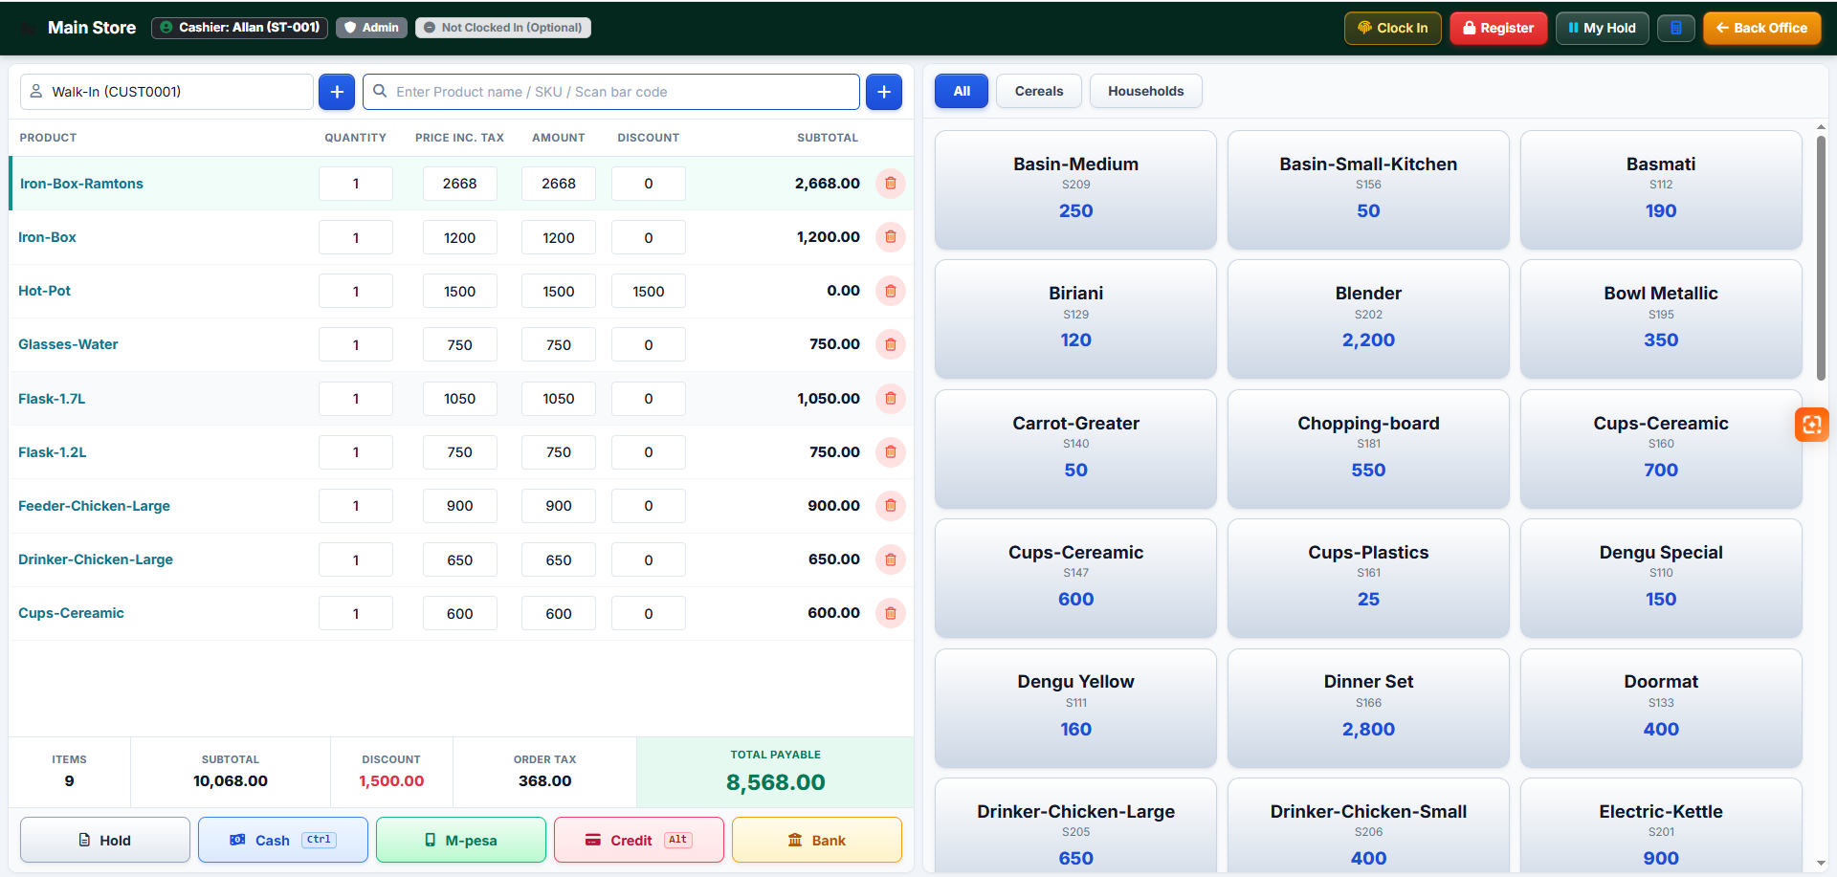Image resolution: width=1837 pixels, height=877 pixels.
Task: Remove Flask-1.2L from the cart
Action: point(890,452)
